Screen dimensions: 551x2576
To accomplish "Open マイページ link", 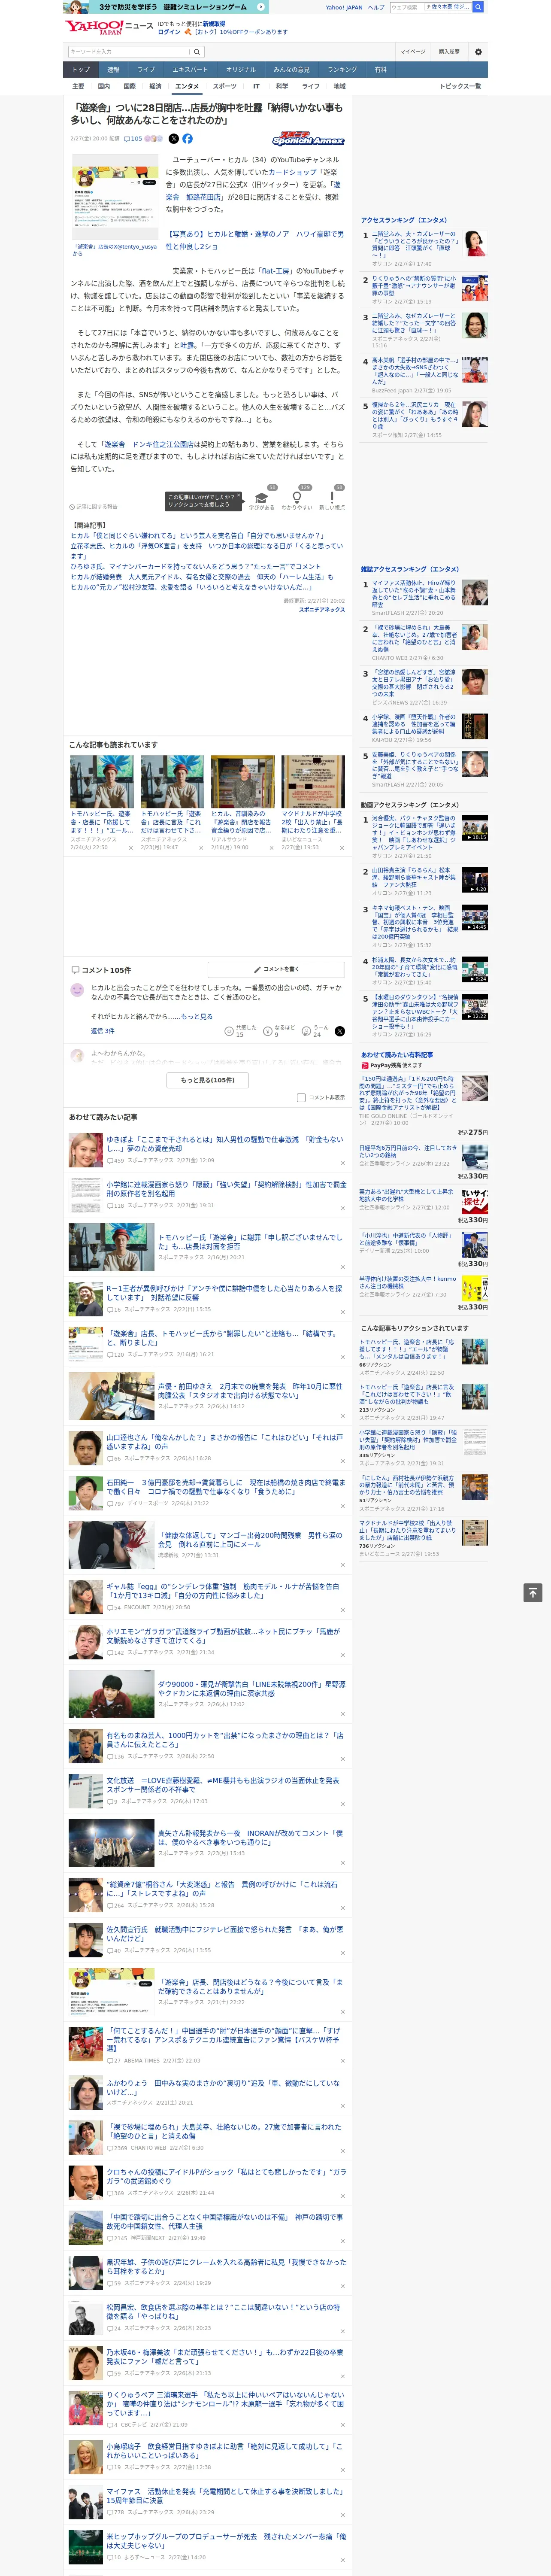I will pos(413,52).
